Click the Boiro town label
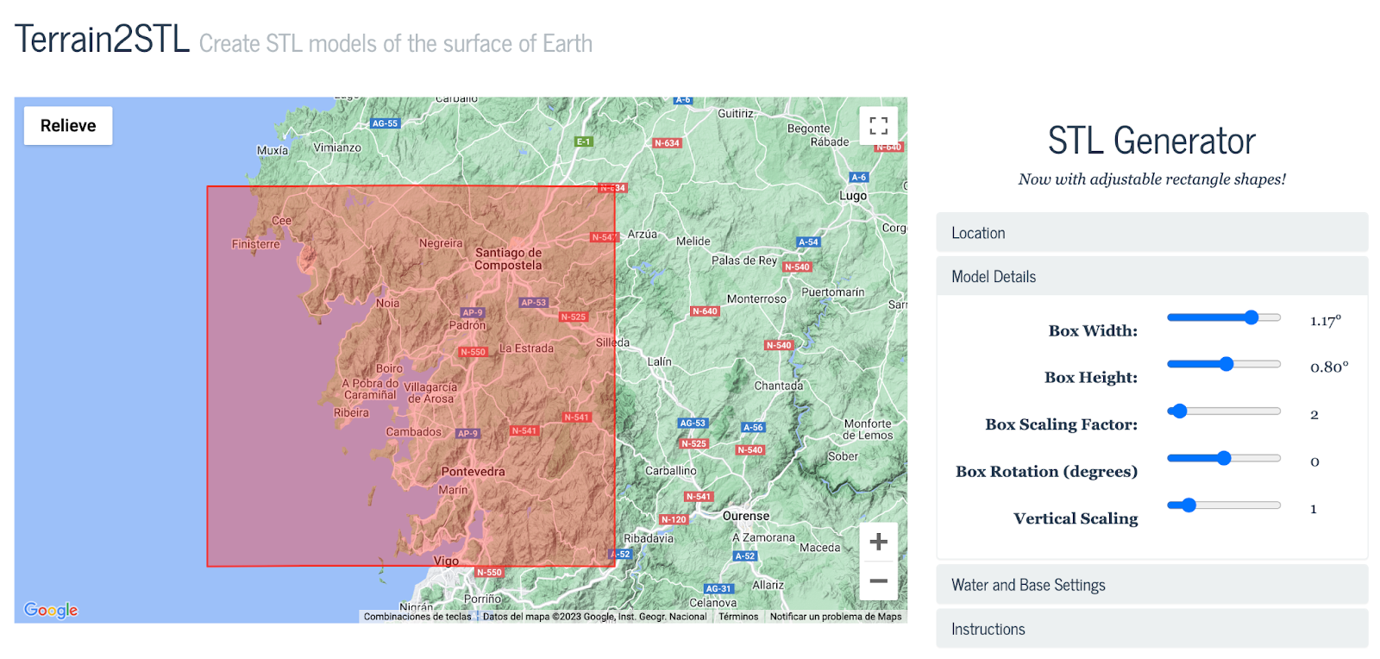 (389, 368)
